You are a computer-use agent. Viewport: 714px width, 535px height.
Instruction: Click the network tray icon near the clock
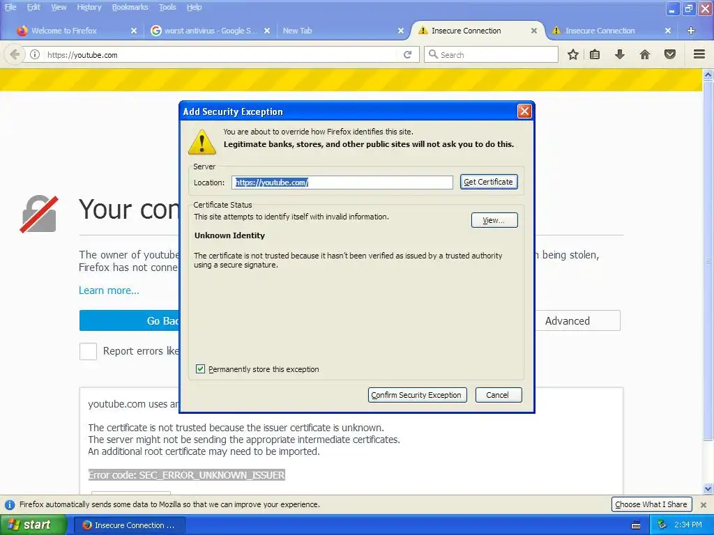coord(662,525)
